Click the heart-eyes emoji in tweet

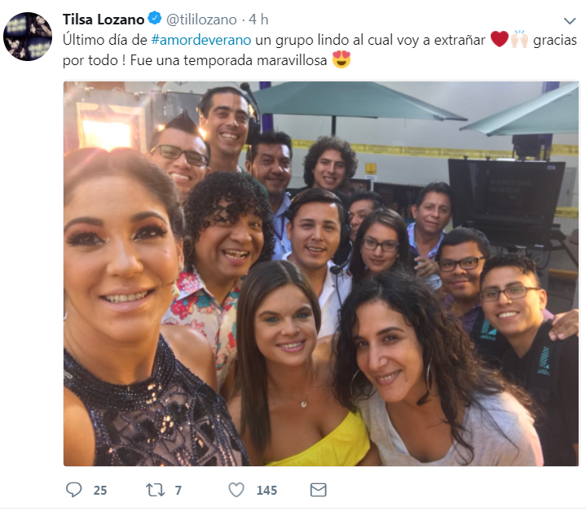(x=341, y=59)
